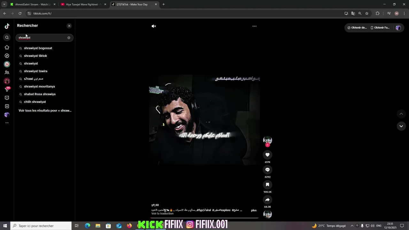Select suggestion "shrawiyat tiktok"

[35, 56]
